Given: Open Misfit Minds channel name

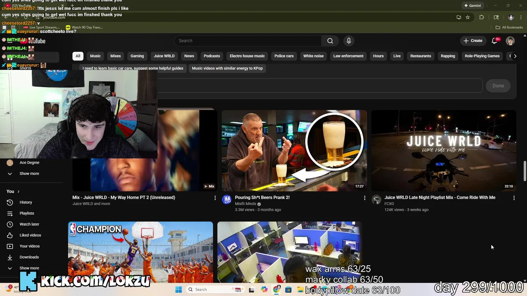Looking at the screenshot, I should (x=246, y=204).
